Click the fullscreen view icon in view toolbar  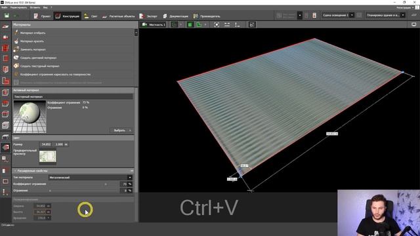tap(252, 25)
